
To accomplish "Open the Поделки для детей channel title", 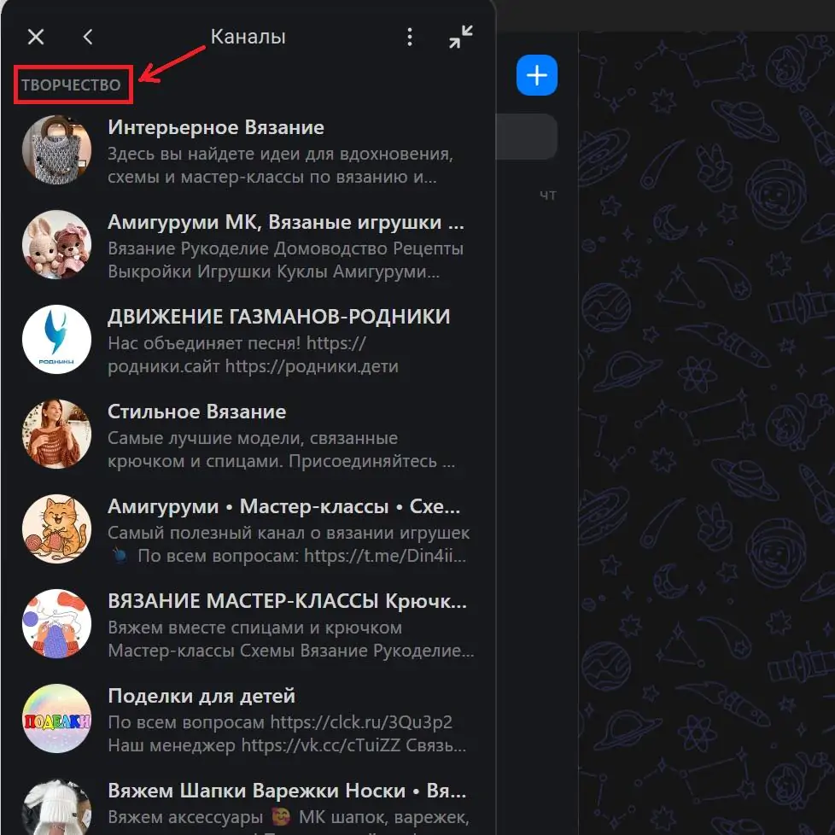I will [x=201, y=696].
